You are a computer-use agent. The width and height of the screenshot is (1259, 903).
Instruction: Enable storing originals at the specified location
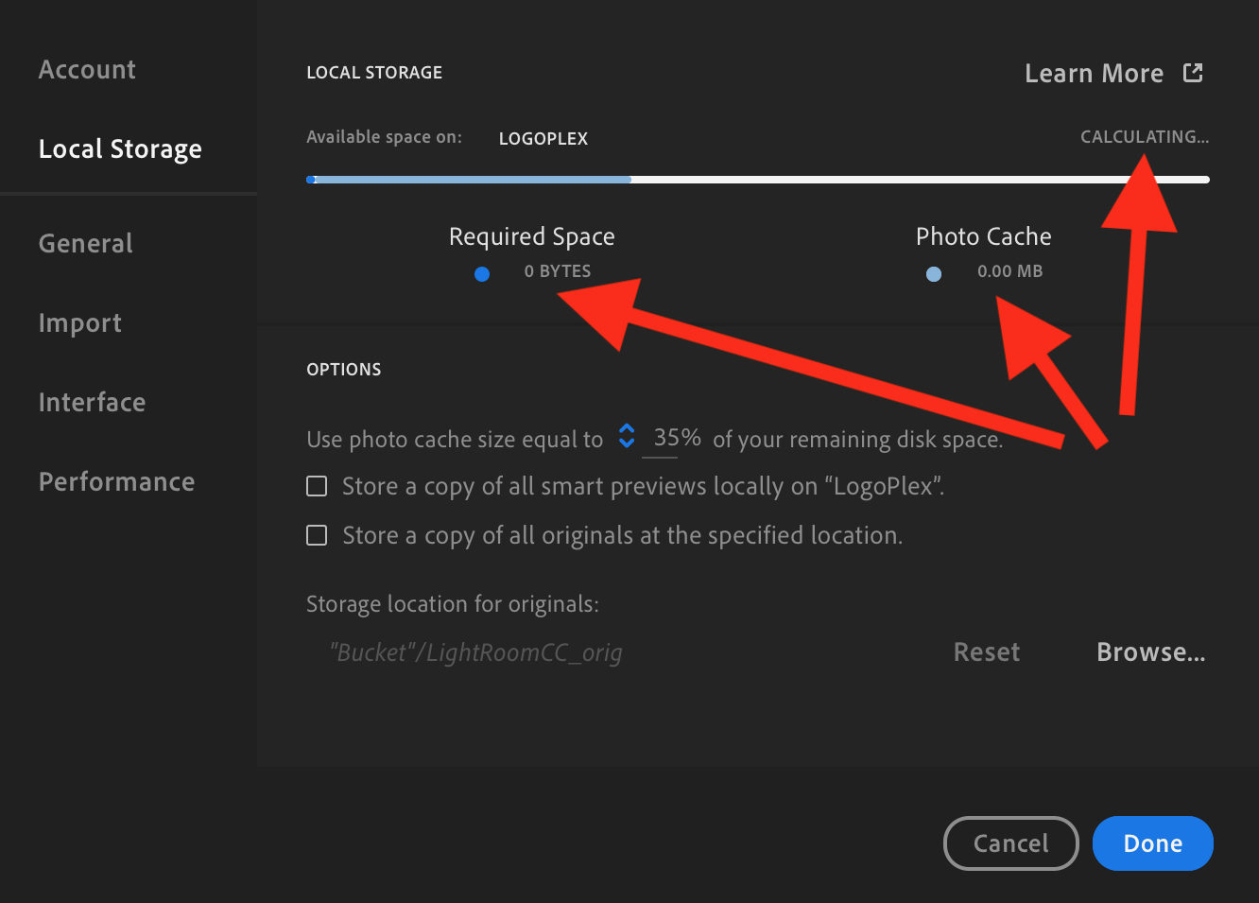[318, 535]
